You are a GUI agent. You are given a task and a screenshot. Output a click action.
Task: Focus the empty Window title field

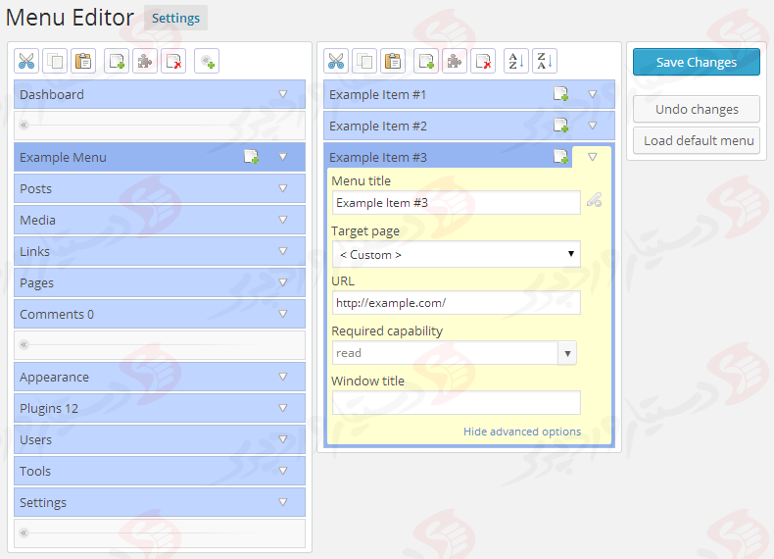457,403
